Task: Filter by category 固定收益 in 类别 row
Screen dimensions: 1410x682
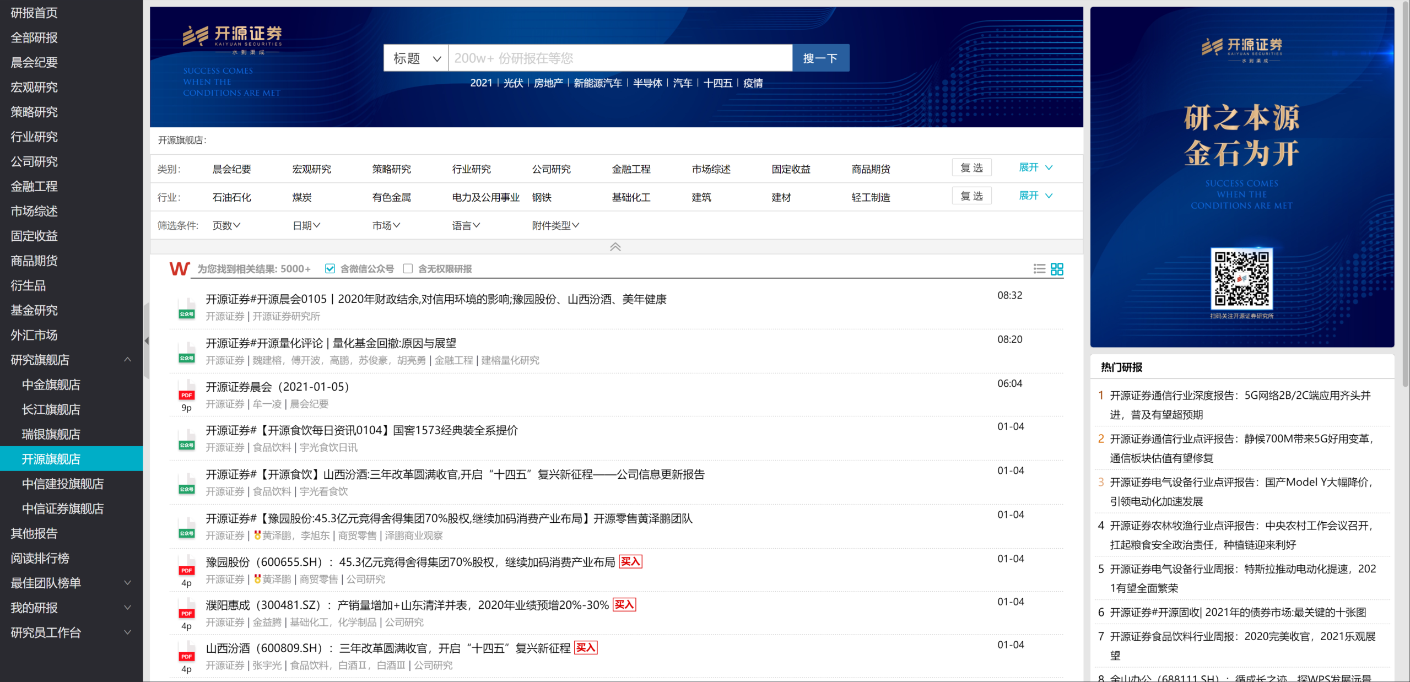Action: pos(791,169)
